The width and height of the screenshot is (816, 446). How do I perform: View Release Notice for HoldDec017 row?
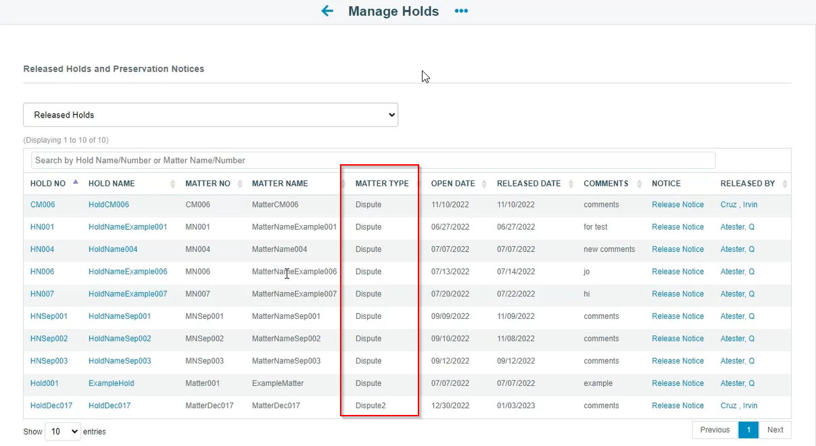pos(677,405)
